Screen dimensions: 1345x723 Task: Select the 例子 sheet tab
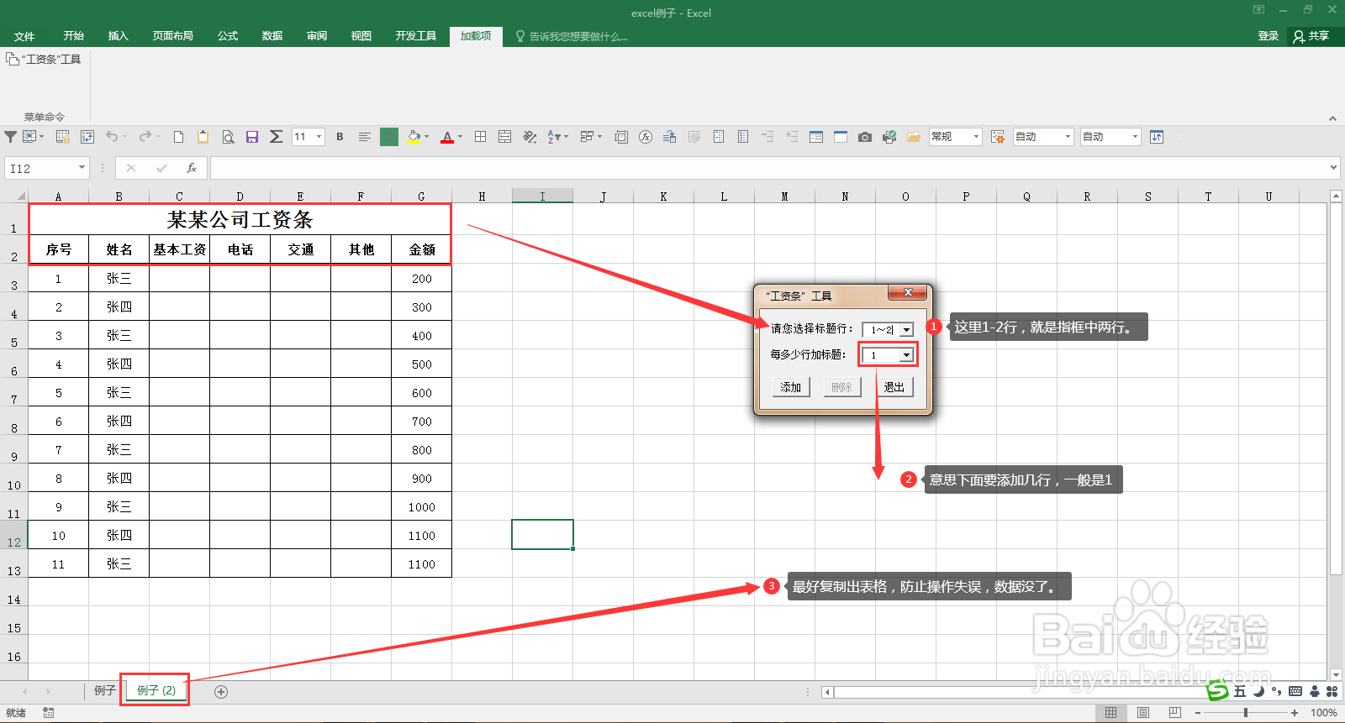point(105,690)
